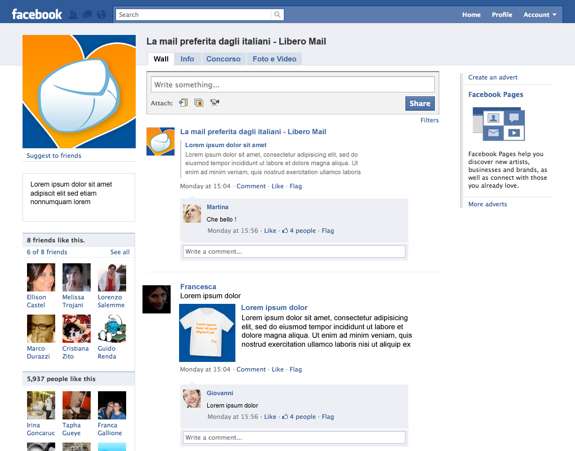Image resolution: width=575 pixels, height=451 pixels.
Task: Switch to the Wall tab
Action: 161,59
